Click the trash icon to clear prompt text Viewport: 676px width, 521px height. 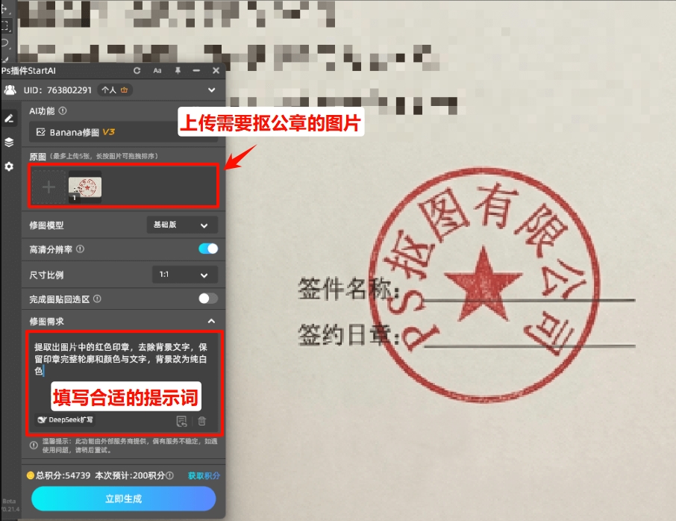coord(201,419)
